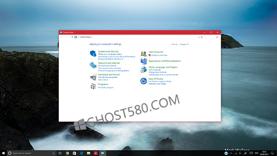
Task: Click the Cortana microphone icon
Action: pyautogui.click(x=54, y=153)
